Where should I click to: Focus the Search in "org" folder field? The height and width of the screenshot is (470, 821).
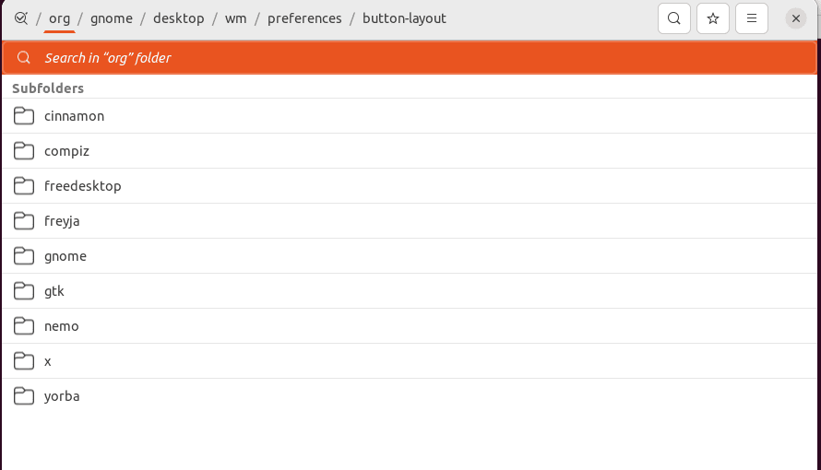410,57
